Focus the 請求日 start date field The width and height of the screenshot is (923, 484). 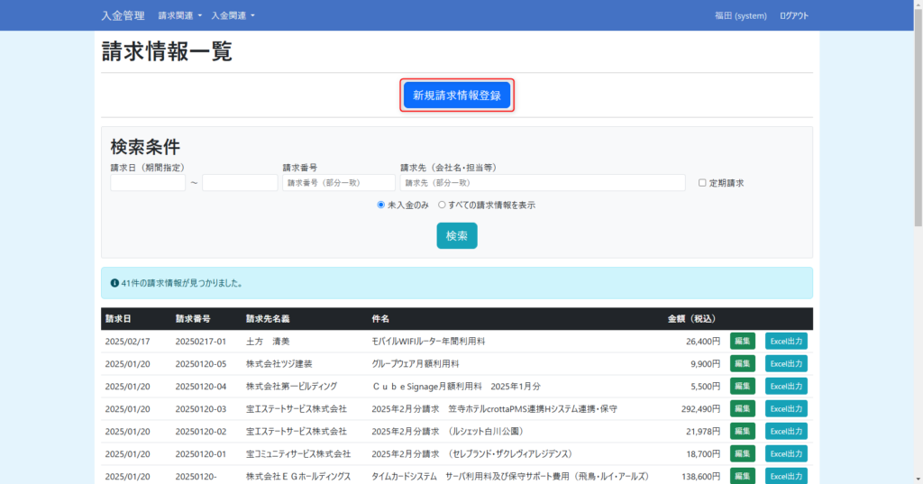148,183
